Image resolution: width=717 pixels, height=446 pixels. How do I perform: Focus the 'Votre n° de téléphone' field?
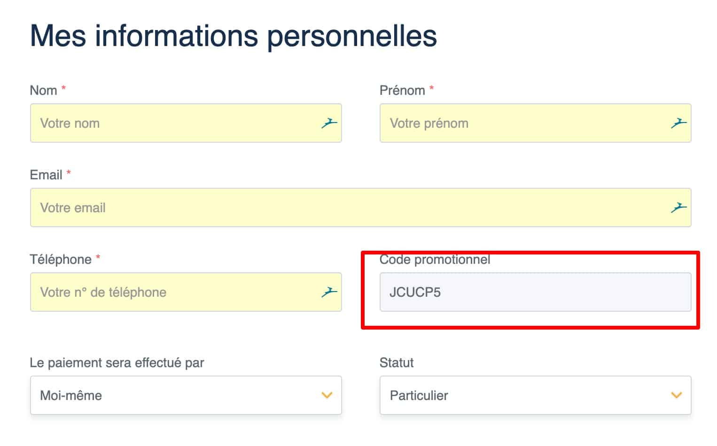pyautogui.click(x=186, y=292)
